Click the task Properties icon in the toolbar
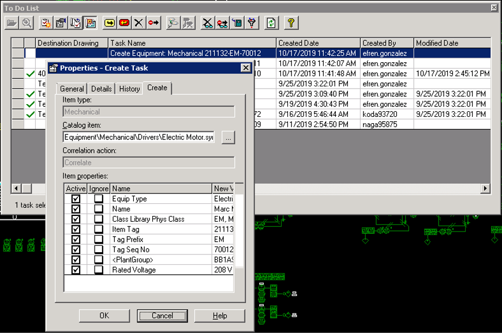The width and height of the screenshot is (502, 334). click(x=61, y=22)
